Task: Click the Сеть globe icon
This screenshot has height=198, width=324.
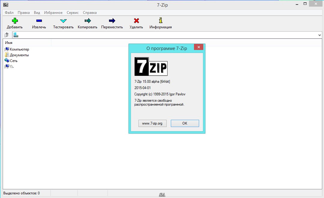Action: (x=7, y=60)
